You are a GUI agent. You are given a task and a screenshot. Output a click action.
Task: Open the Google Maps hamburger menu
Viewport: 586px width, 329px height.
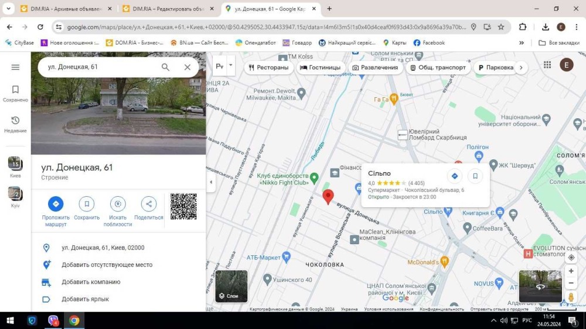(x=16, y=67)
